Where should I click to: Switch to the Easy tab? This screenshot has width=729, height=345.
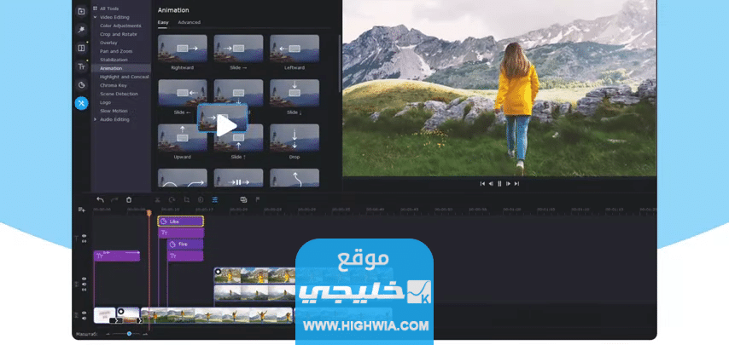(163, 22)
